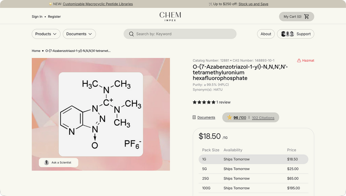Image resolution: width=346 pixels, height=196 pixels.
Task: Click the five-star product rating
Action: tap(204, 102)
